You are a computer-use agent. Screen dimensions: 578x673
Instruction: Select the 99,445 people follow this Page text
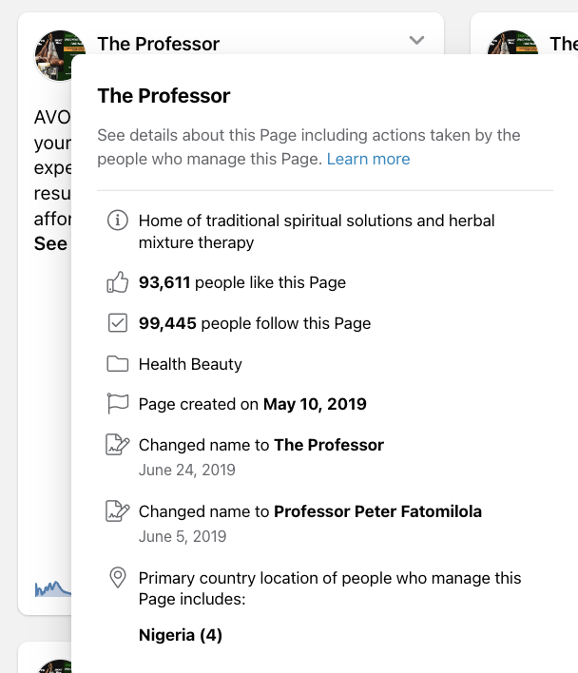click(254, 323)
